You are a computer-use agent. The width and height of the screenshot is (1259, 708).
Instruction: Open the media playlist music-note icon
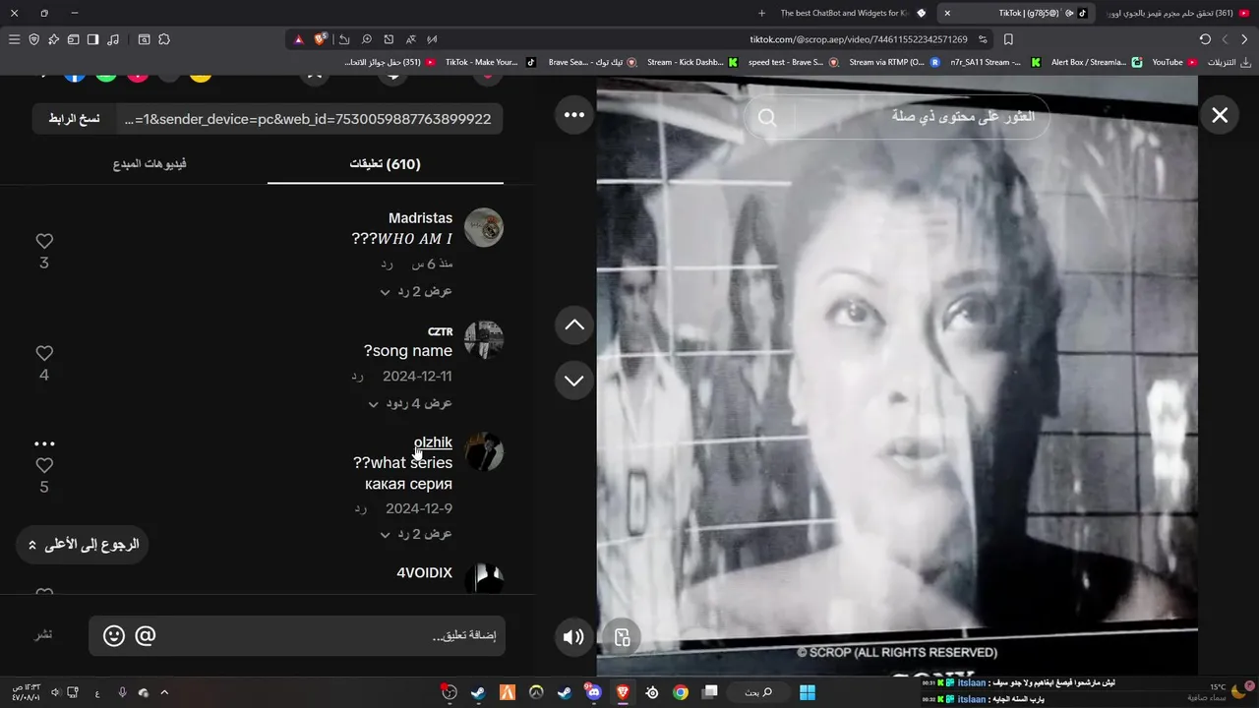pos(113,39)
